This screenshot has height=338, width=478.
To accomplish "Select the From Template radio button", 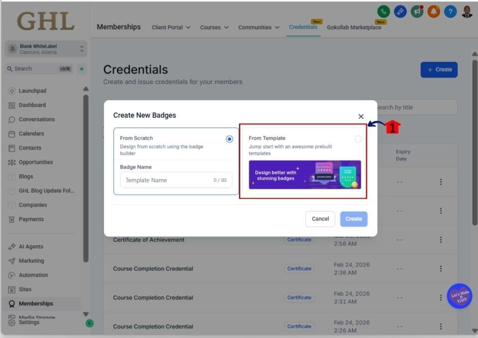I will click(358, 138).
